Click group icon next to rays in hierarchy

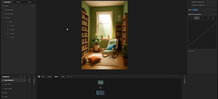[10, 26]
